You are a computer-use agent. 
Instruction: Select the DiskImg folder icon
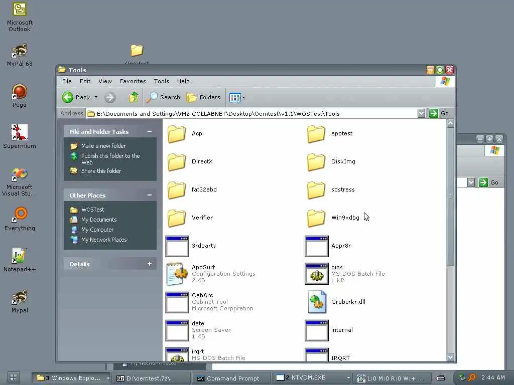pyautogui.click(x=317, y=162)
